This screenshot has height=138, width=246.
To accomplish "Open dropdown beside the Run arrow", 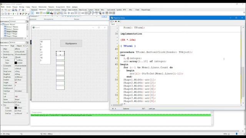I will [15, 14].
